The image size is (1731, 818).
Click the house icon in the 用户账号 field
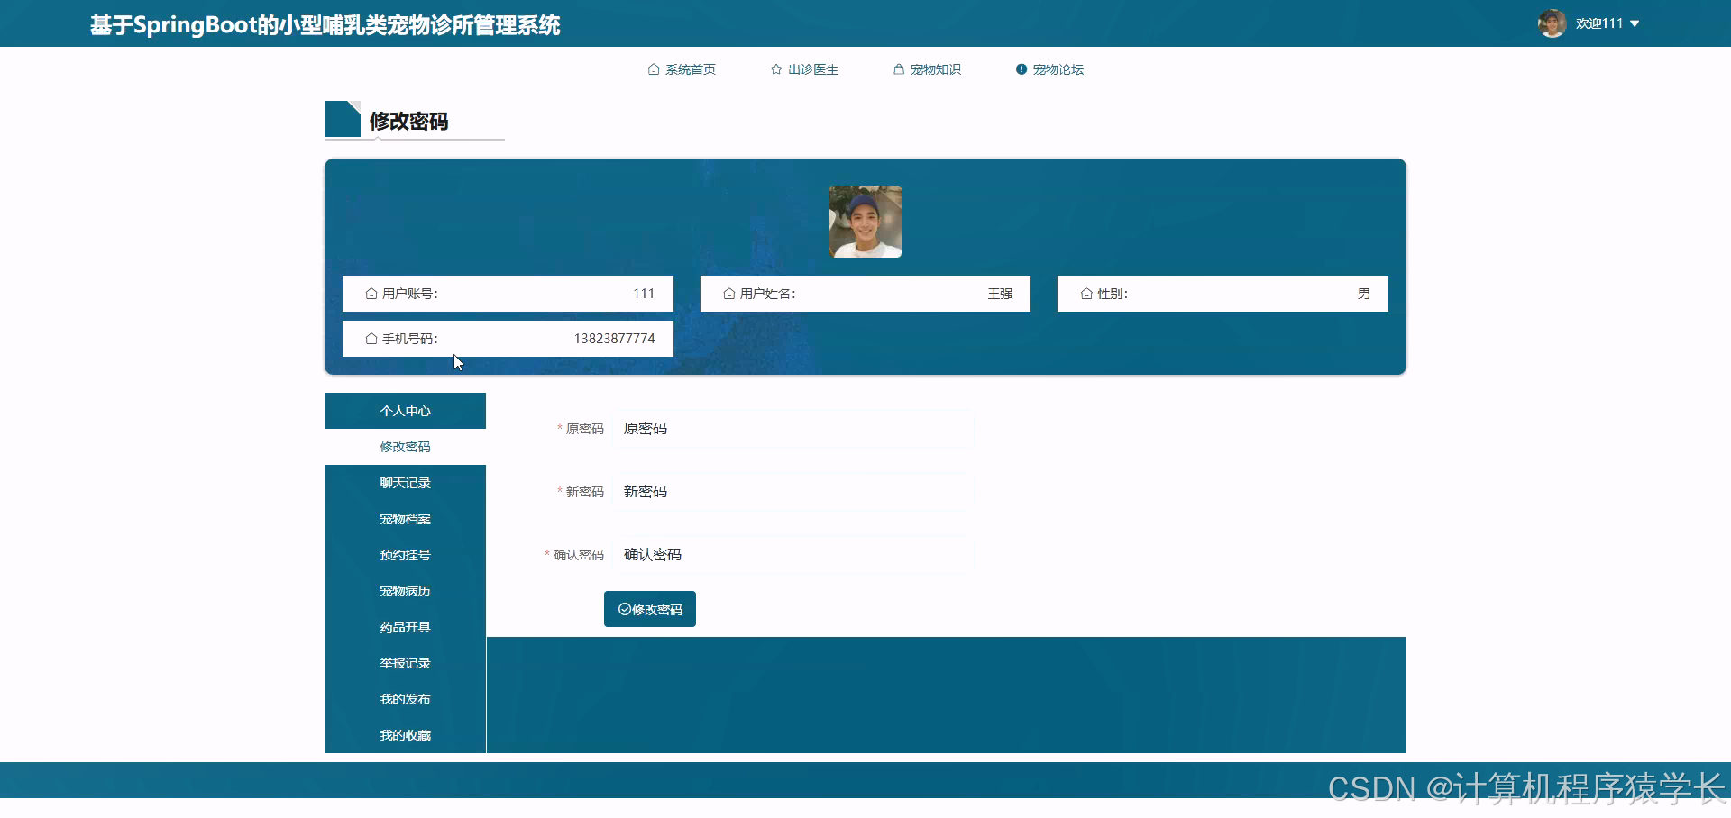pos(371,293)
